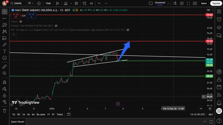This screenshot has height=125, width=223.
Task: Select the brush drawing tool
Action: pyautogui.click(x=5, y=45)
